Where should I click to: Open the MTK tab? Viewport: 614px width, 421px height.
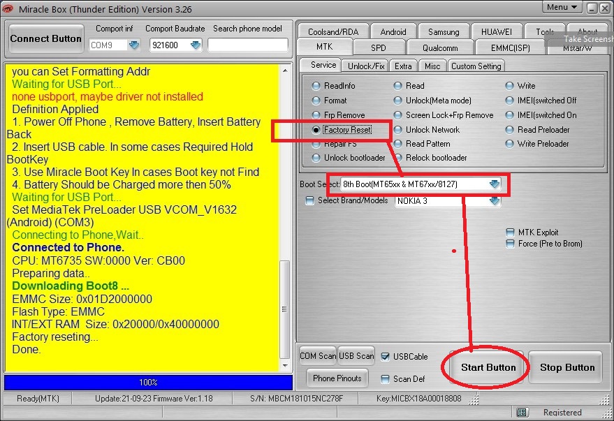325,47
